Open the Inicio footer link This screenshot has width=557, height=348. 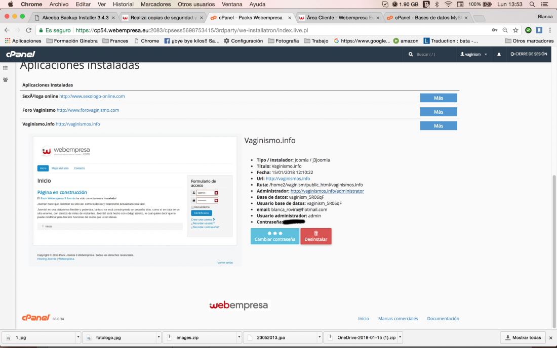pos(364,319)
